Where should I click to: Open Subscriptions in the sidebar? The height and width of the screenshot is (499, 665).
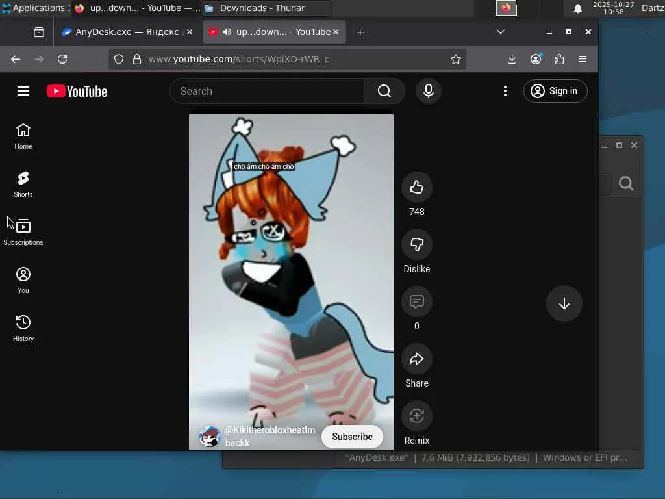[x=23, y=232]
